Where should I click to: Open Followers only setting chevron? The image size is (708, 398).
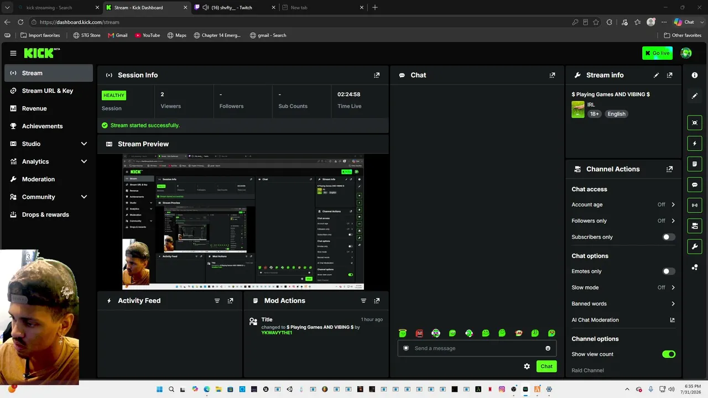tap(673, 221)
